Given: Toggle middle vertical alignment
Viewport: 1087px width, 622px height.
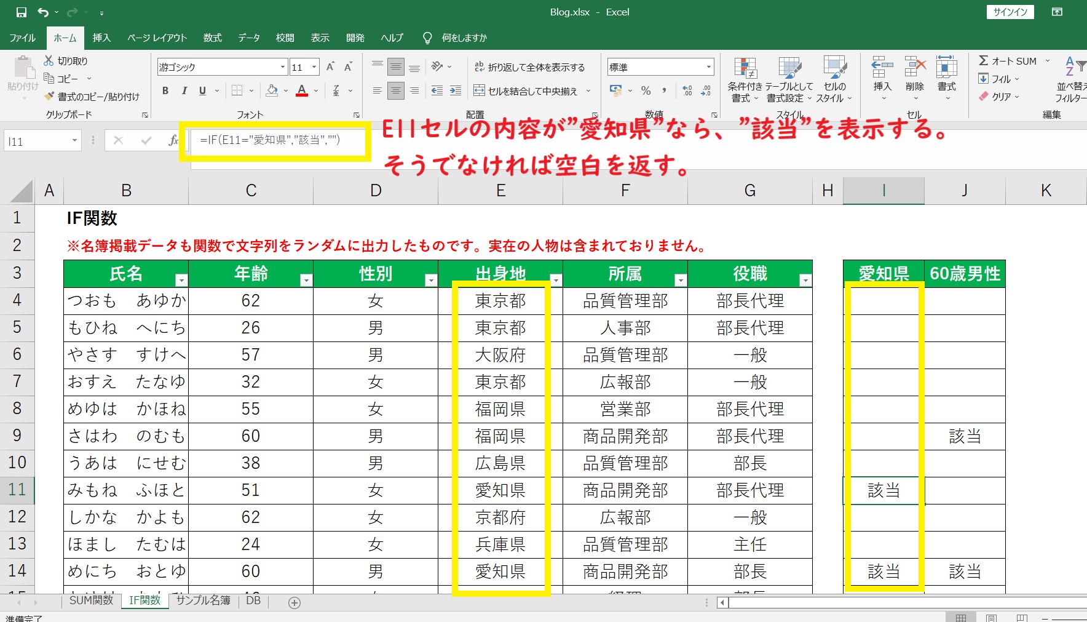Looking at the screenshot, I should pos(396,67).
